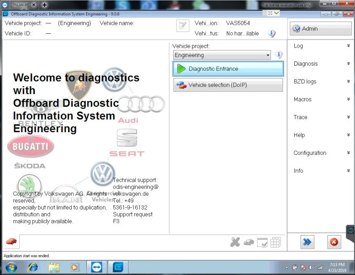
Task: Click ODIS Engineering icon in taskbar
Action: [118, 267]
